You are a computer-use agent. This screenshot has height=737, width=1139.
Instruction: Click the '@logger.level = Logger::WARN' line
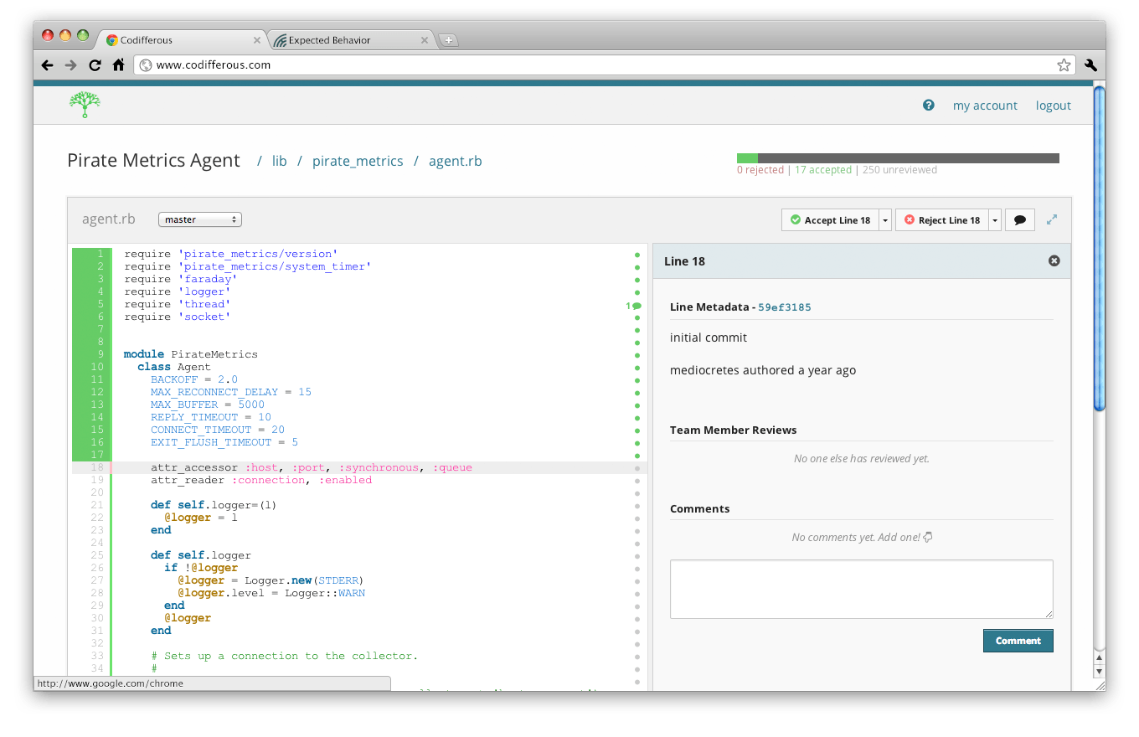click(271, 593)
